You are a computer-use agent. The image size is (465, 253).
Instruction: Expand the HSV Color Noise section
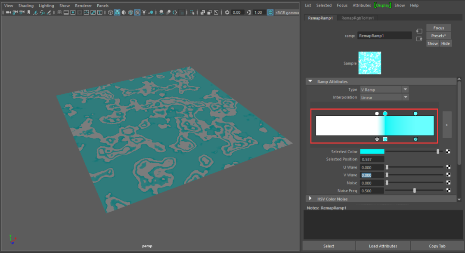click(x=310, y=198)
